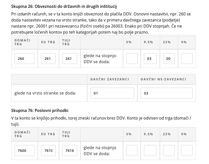209x164 pixels.
Task: Click the 22% field containing 00
Action: click(169, 59)
